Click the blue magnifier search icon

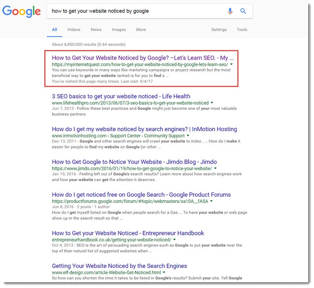[243, 11]
